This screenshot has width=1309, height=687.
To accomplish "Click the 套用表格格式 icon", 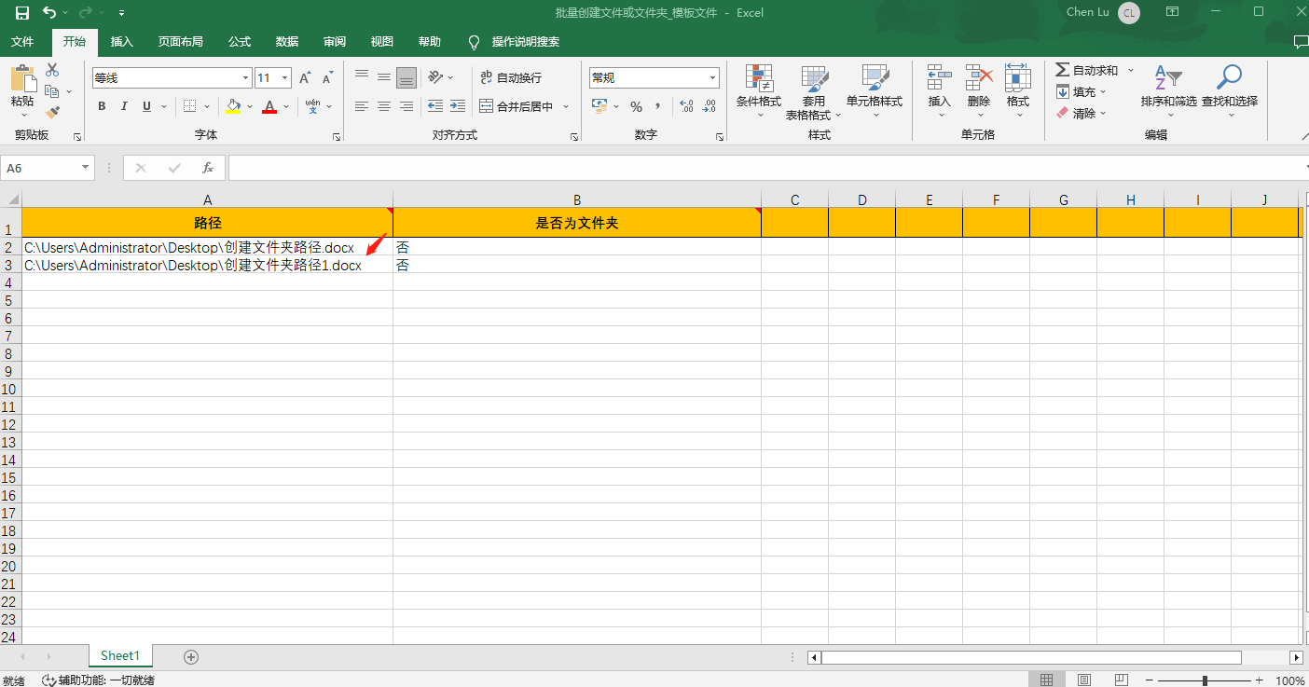I will pos(813,91).
